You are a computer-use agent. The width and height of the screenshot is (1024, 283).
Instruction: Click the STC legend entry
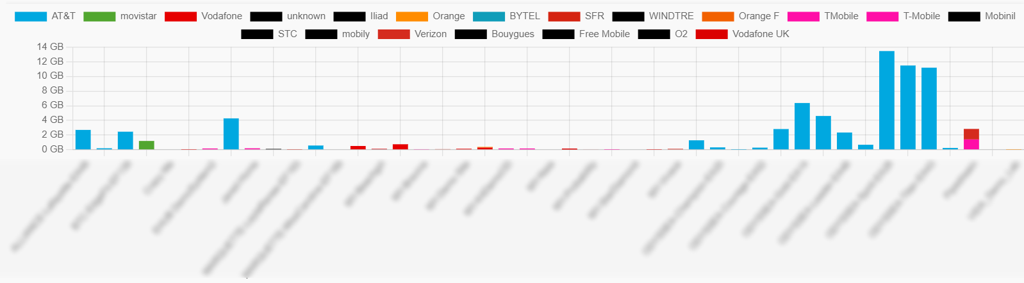click(x=269, y=34)
